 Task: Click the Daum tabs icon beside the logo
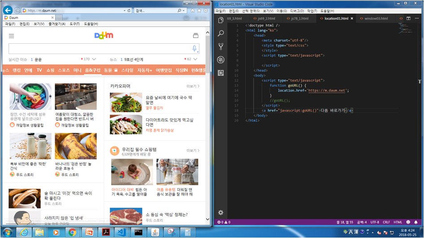click(x=196, y=36)
